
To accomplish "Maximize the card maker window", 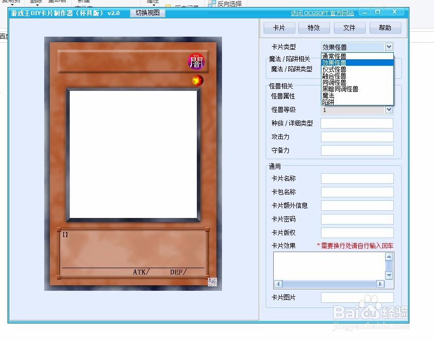I will [378, 12].
